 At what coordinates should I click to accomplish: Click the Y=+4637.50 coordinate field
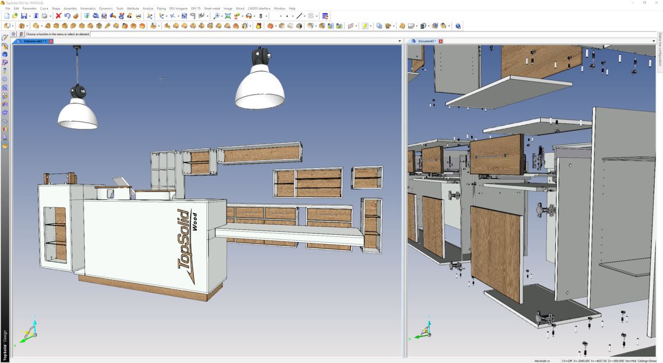[x=599, y=361]
